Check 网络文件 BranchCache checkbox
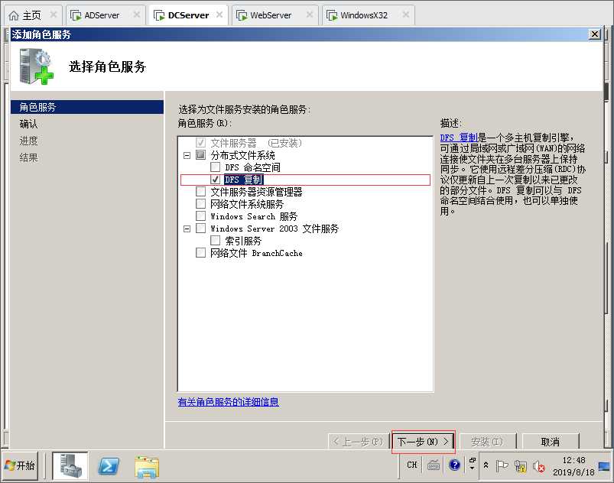 click(200, 253)
